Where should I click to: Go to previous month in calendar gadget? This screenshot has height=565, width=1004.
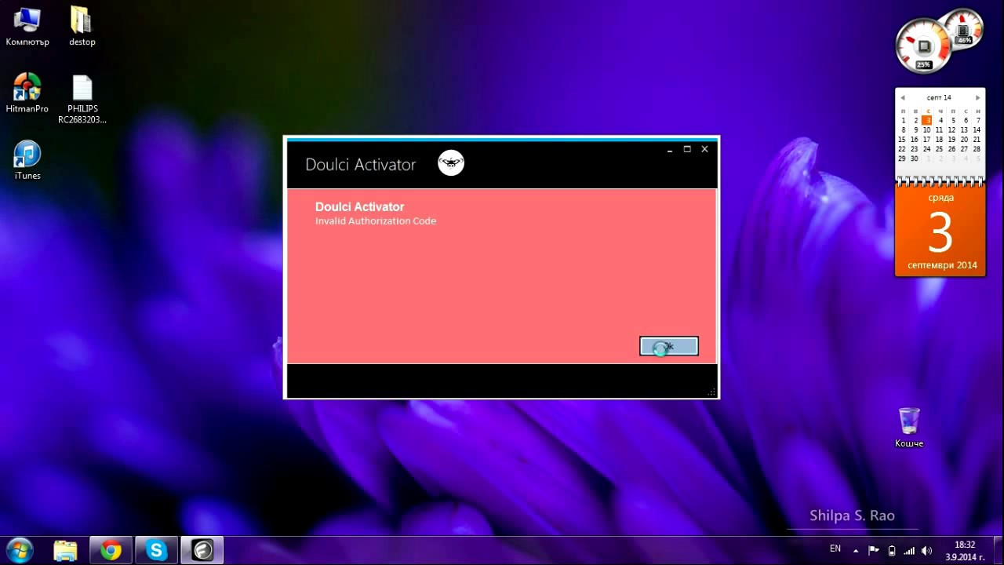[903, 97]
